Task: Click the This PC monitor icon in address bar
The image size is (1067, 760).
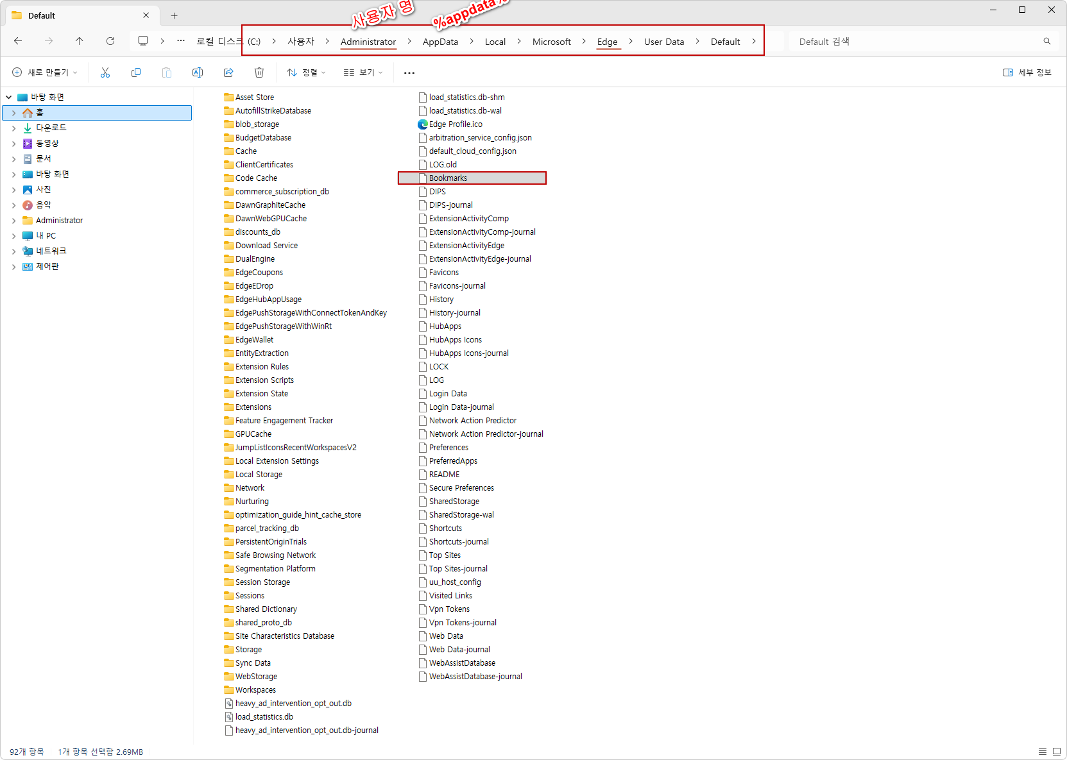Action: [143, 41]
